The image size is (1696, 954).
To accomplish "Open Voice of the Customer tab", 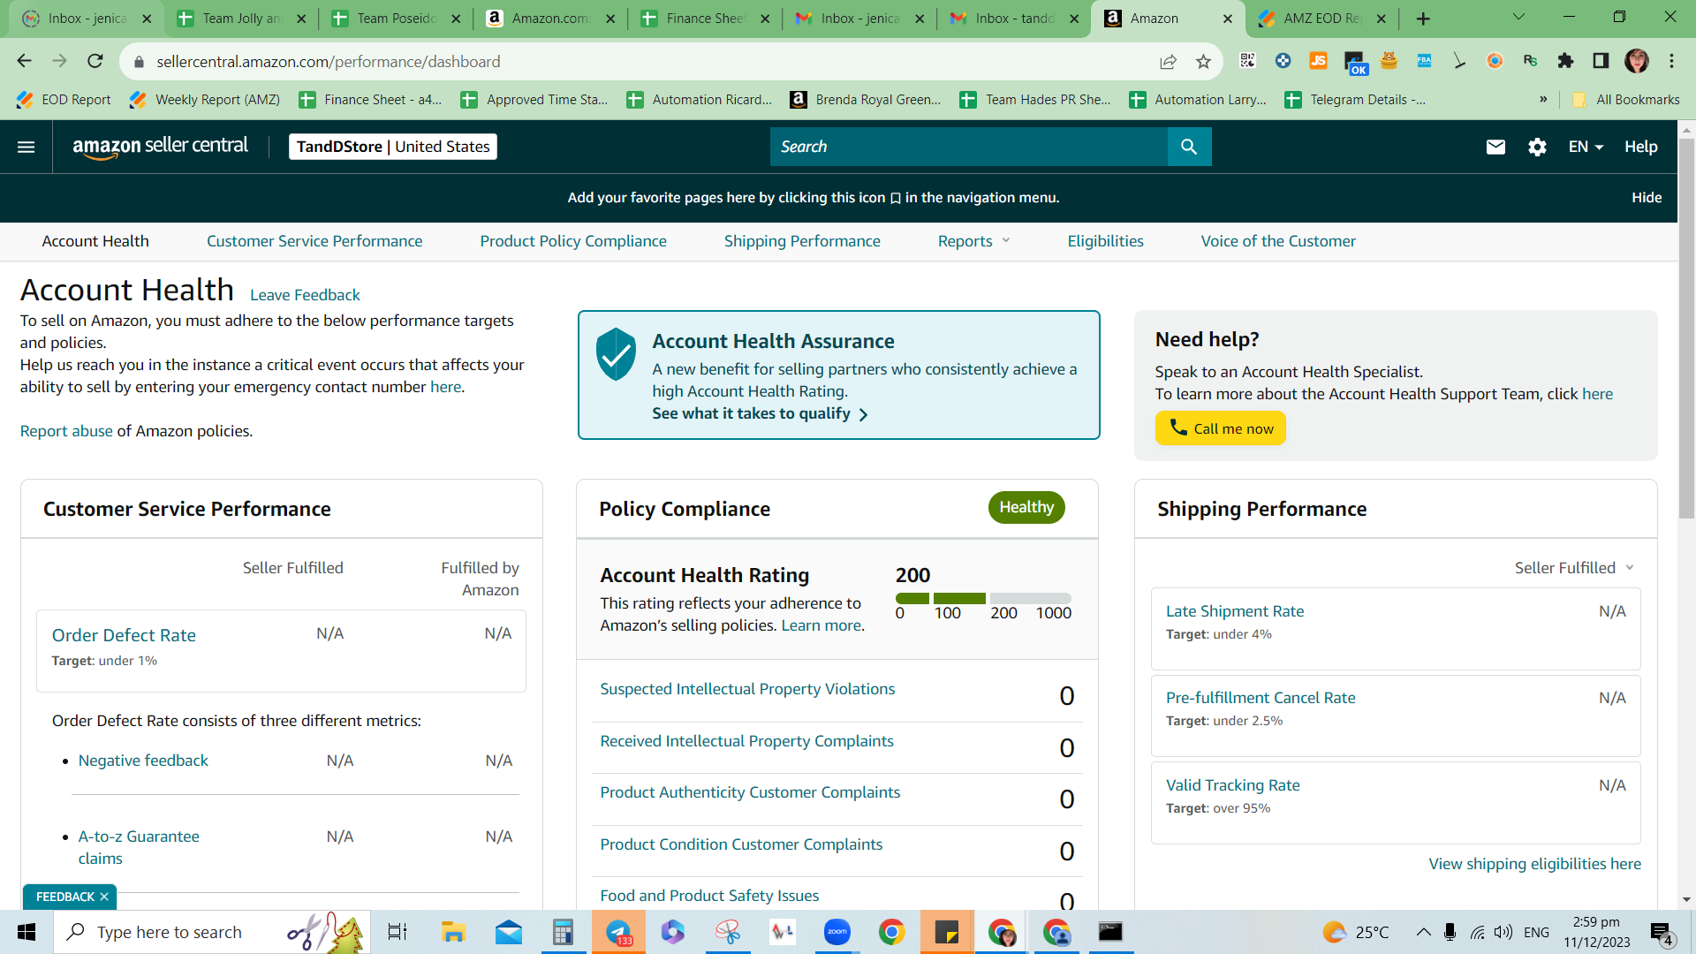I will click(x=1278, y=241).
